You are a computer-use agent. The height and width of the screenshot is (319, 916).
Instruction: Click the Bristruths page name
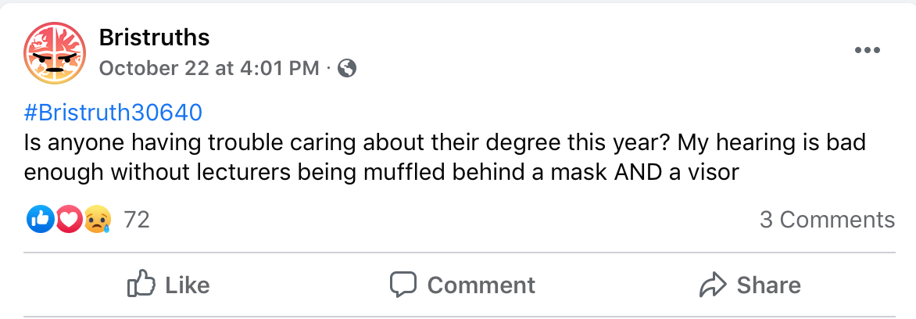point(155,37)
